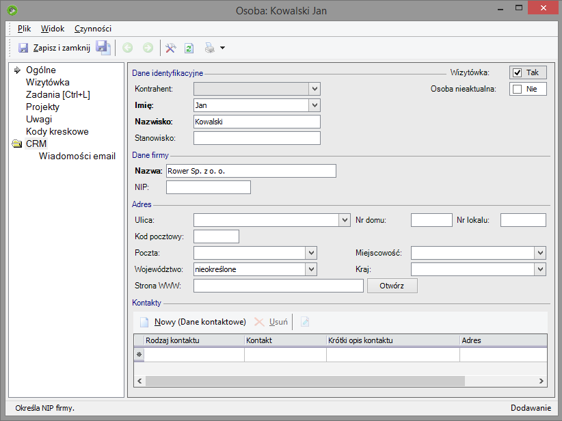
Task: Click the edit contact pencil icon
Action: [305, 322]
